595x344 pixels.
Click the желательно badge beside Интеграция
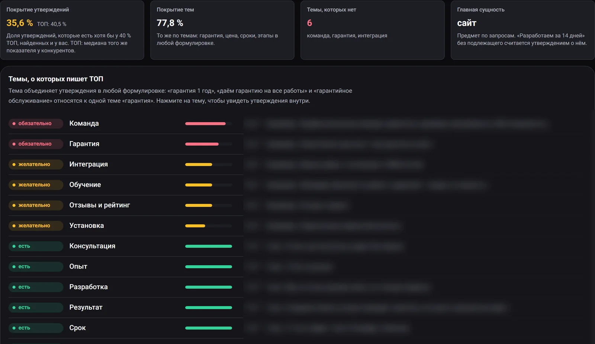click(36, 164)
